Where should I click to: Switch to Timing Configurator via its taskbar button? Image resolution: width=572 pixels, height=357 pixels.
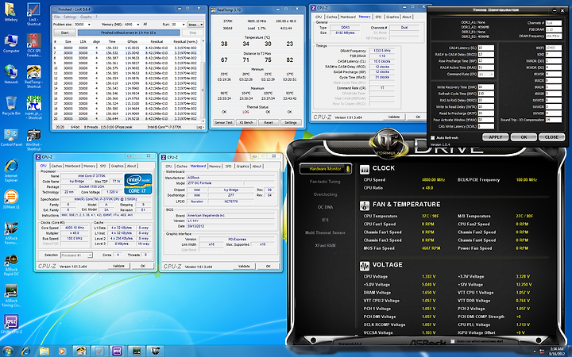[137, 351]
